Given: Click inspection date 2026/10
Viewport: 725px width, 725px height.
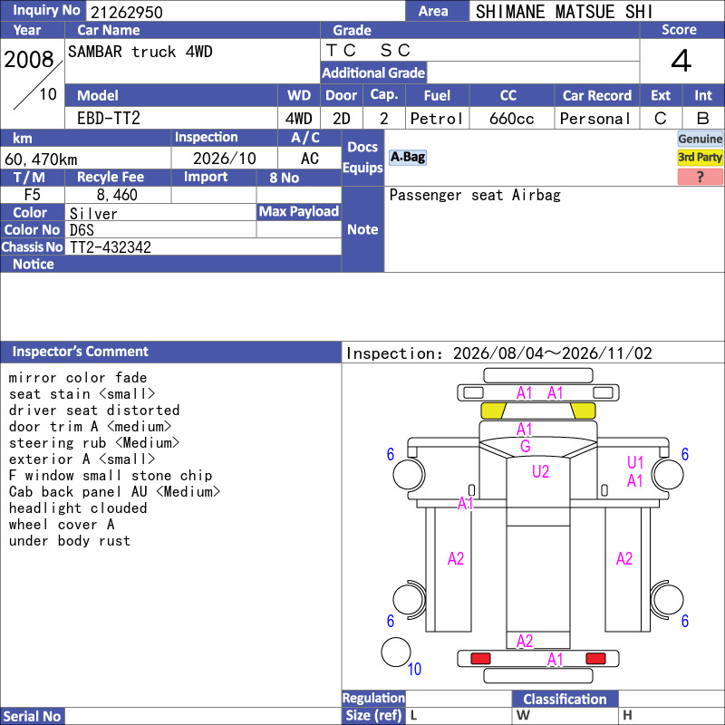Looking at the screenshot, I should coord(224,159).
